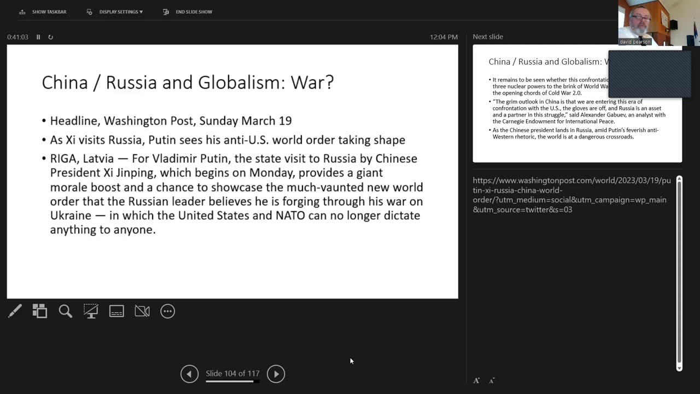Open More slide show options
This screenshot has height=394, width=700.
coord(167,311)
